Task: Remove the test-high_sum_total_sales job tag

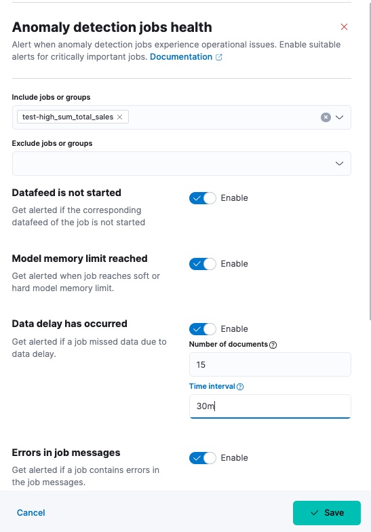Action: point(119,117)
